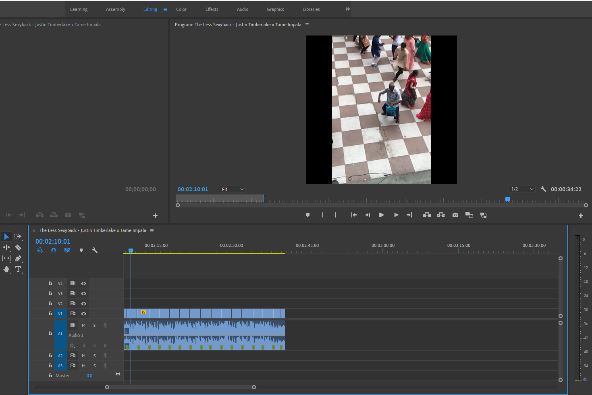The height and width of the screenshot is (395, 592).
Task: Toggle lock on V1 track
Action: 50,313
